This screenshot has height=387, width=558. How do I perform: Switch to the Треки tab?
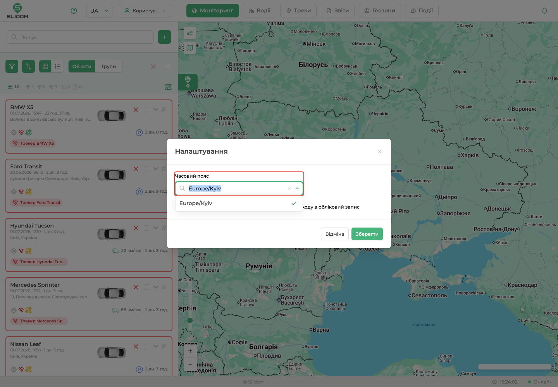pyautogui.click(x=298, y=11)
